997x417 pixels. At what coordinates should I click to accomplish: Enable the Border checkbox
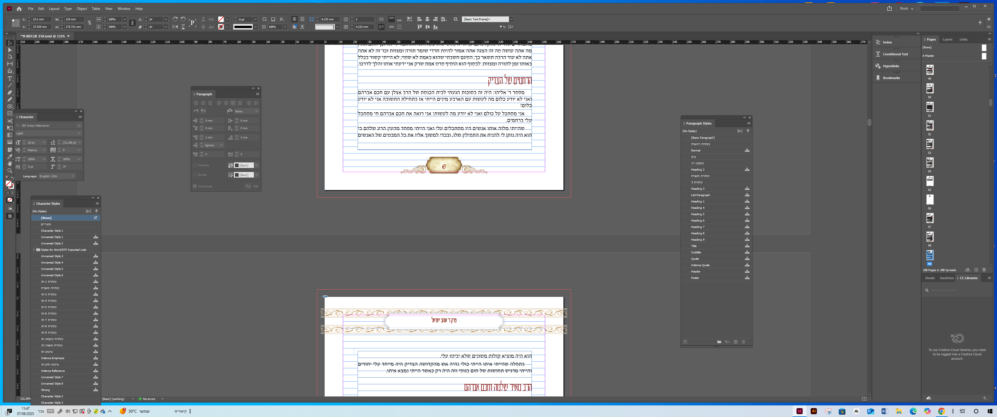click(195, 175)
